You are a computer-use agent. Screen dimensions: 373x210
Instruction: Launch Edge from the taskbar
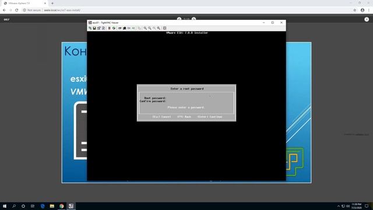point(43,206)
